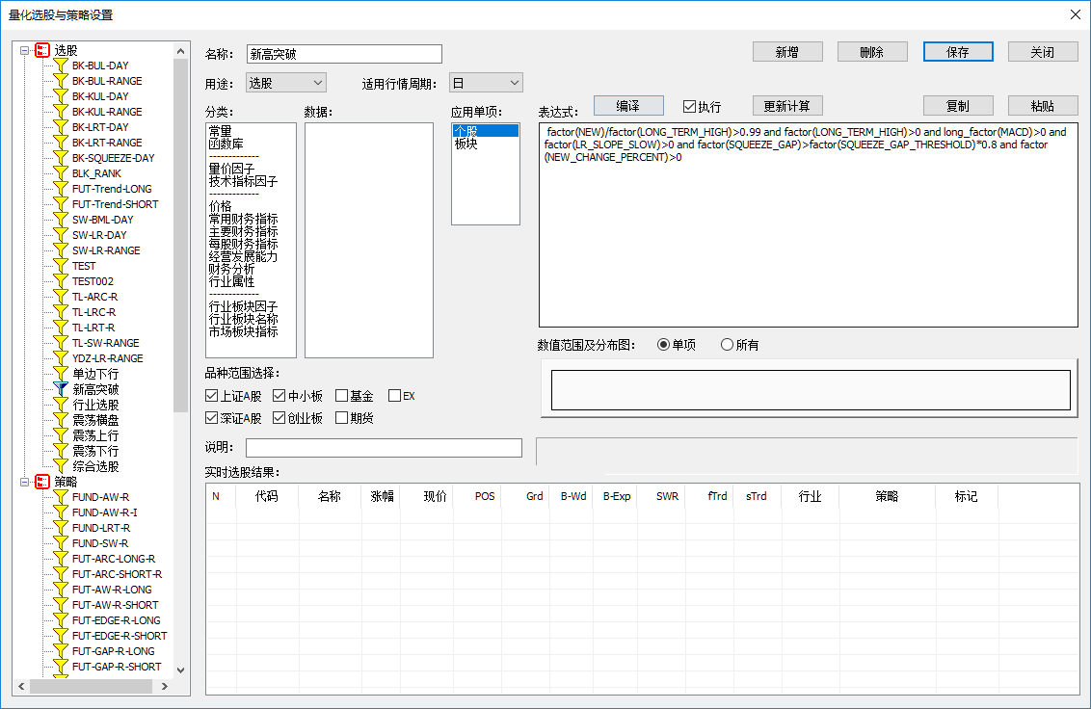Click the 说明 input field
Viewport: 1091px width, 709px height.
[385, 448]
